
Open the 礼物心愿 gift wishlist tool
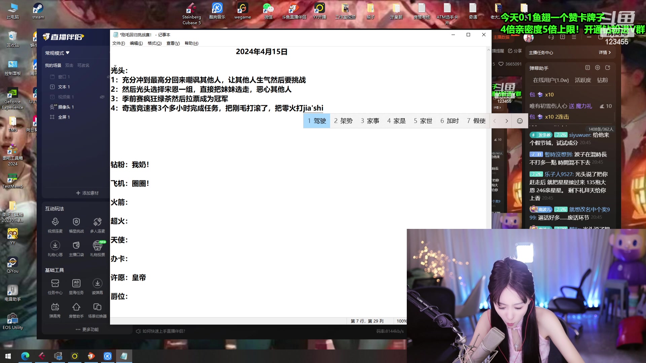click(55, 248)
